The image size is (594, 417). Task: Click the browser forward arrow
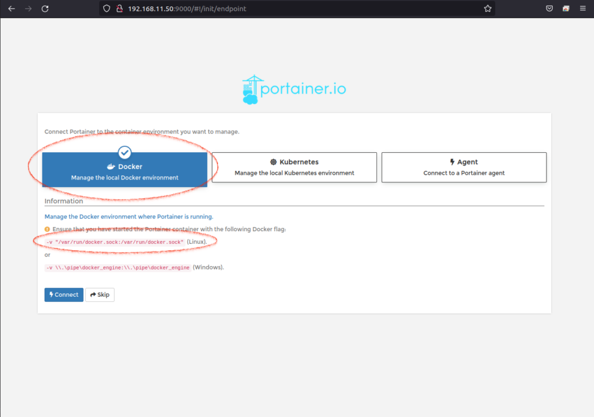[x=28, y=8]
